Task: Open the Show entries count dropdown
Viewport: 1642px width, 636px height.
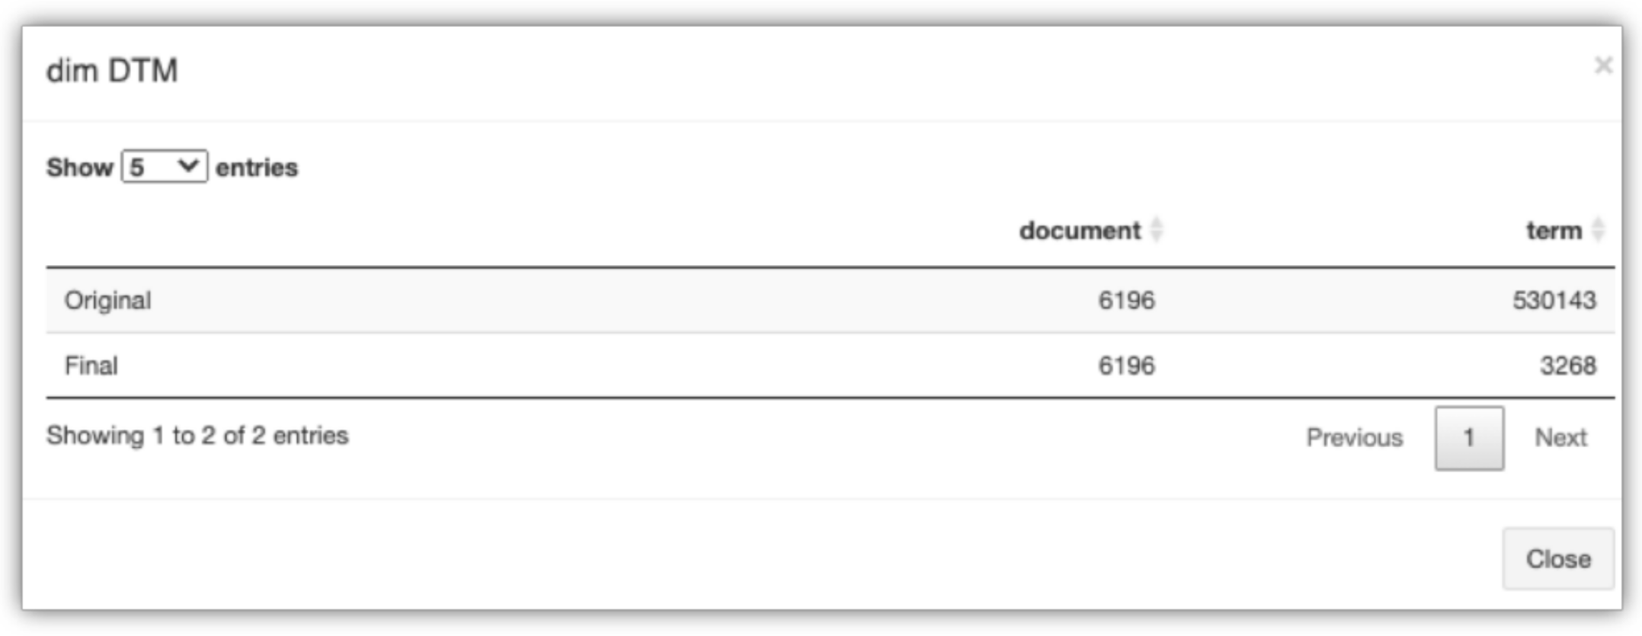Action: tap(164, 167)
